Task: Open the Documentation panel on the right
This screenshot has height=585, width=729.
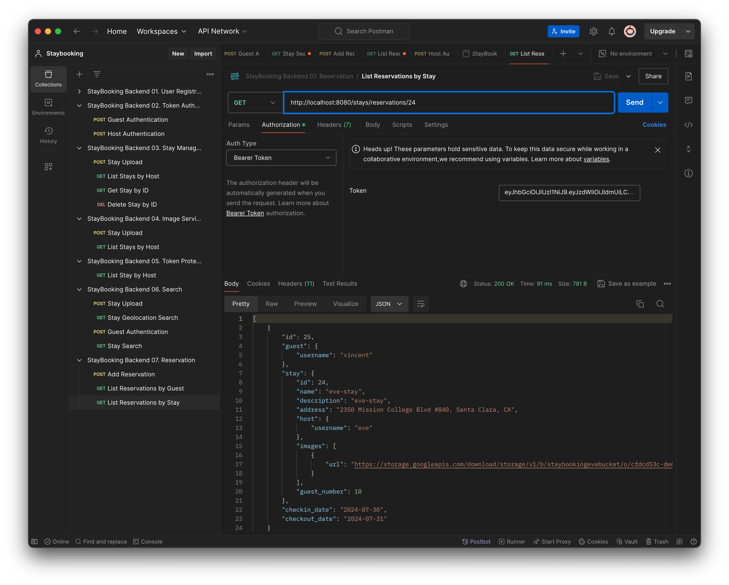Action: [x=688, y=76]
